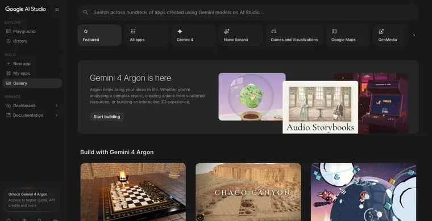
Task: Click the Start building button
Action: coord(107,117)
